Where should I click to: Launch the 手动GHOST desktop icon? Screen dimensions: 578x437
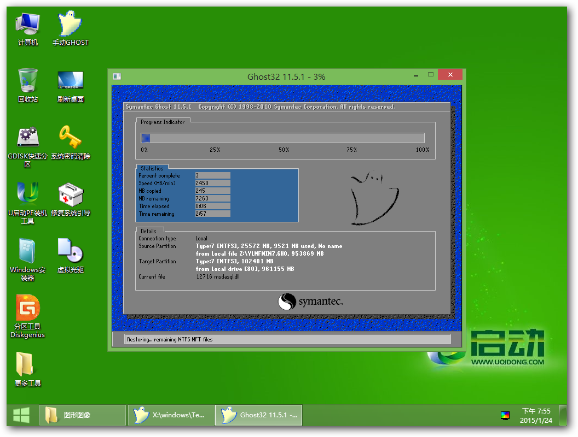pyautogui.click(x=71, y=29)
